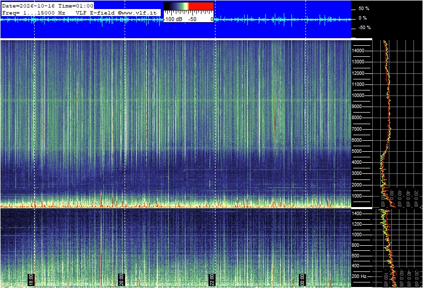Click the 1400 label on the low-frequency axis
Image resolution: width=423 pixels, height=288 pixels.
coord(357,214)
